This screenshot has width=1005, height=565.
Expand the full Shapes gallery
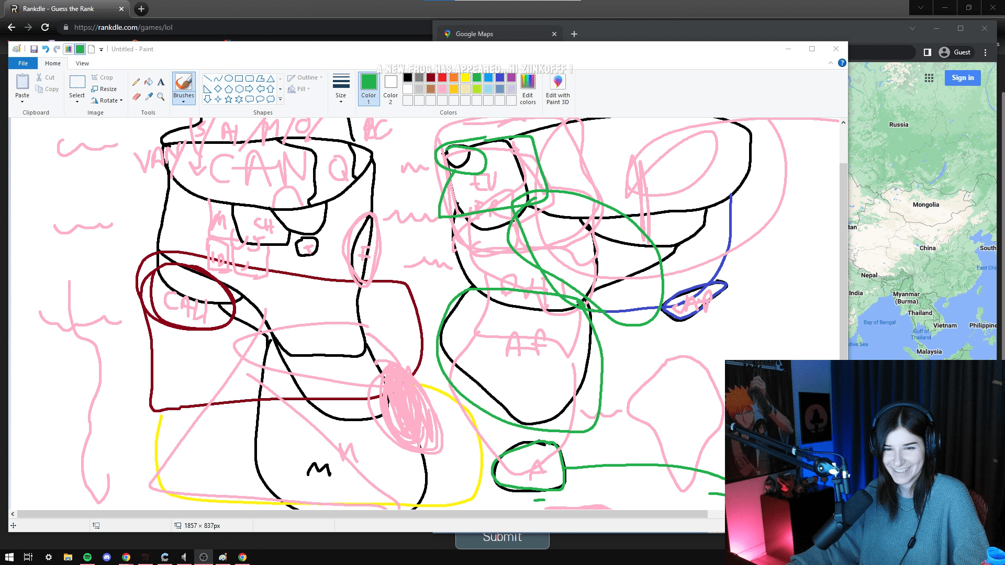pyautogui.click(x=281, y=99)
